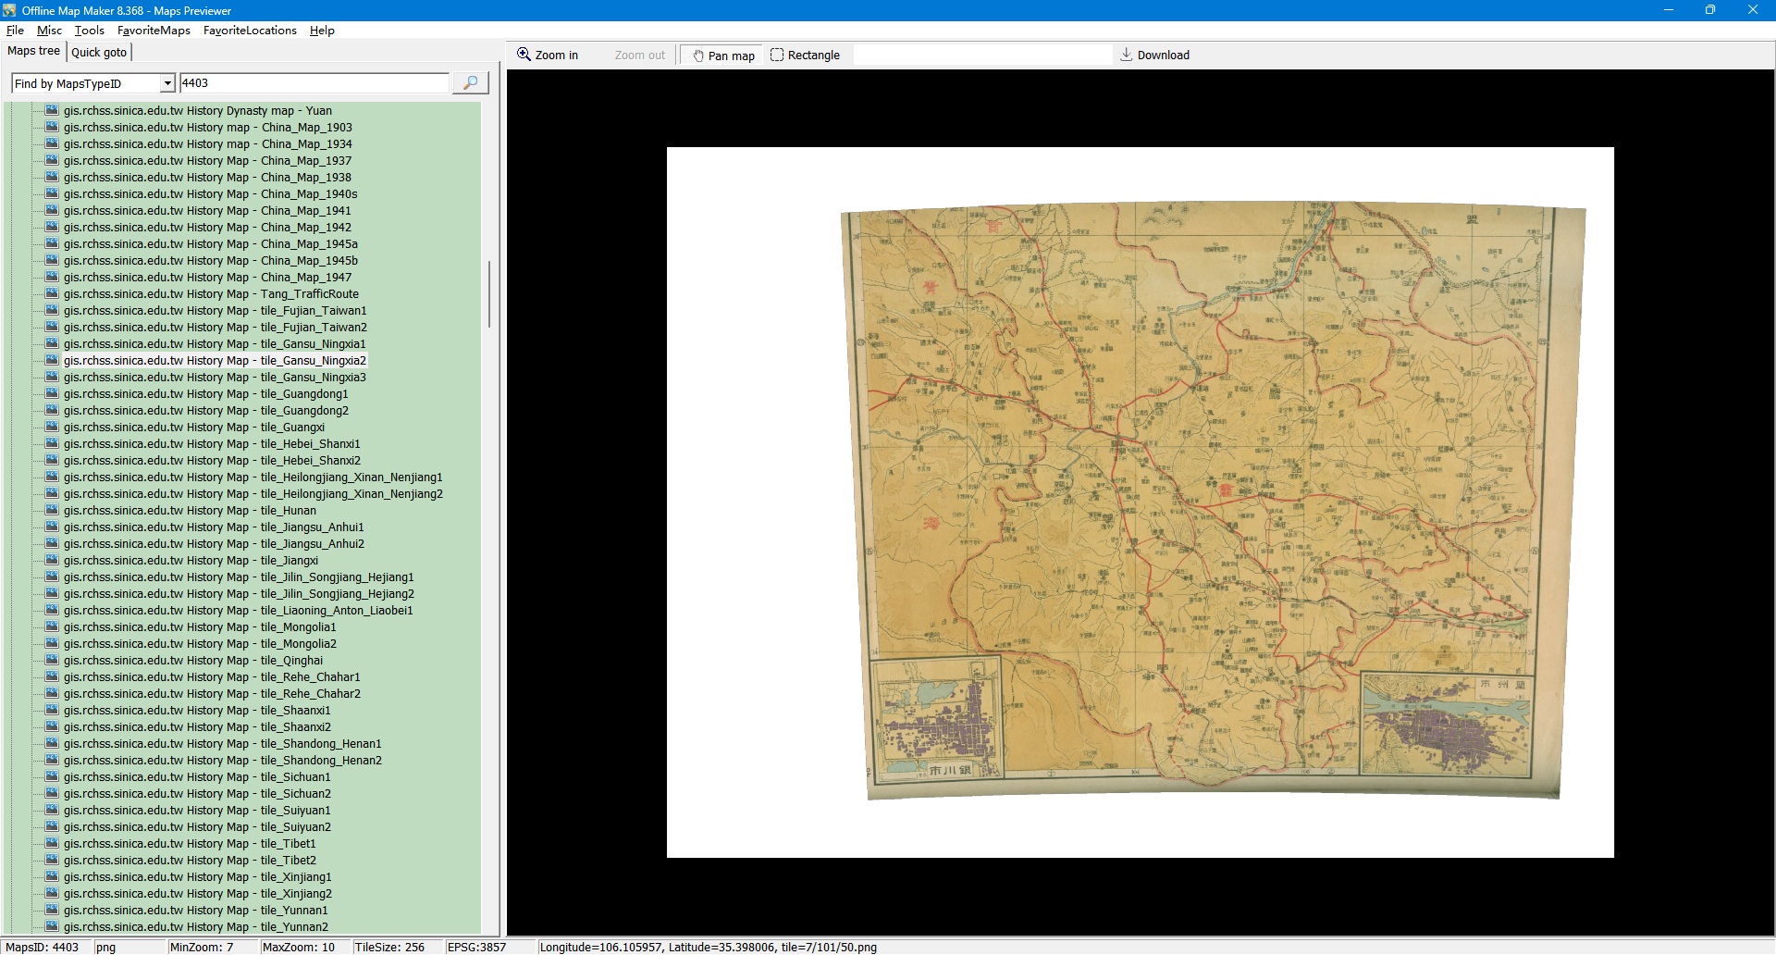1776x955 pixels.
Task: Click the search field containing 4403
Action: [x=314, y=83]
